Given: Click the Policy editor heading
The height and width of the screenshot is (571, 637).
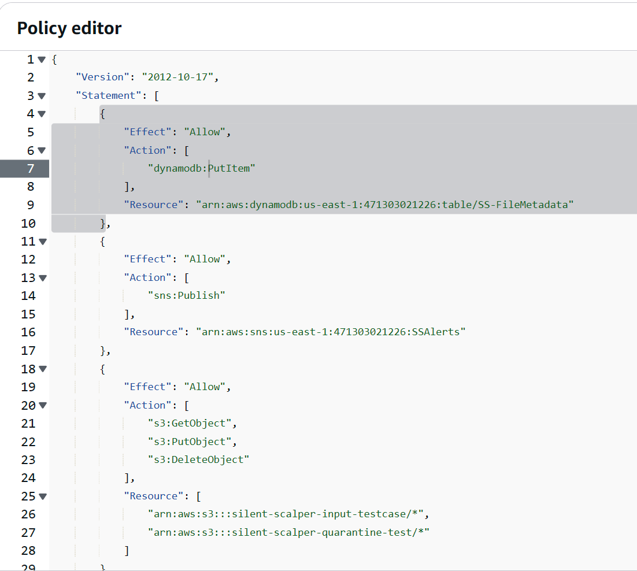Looking at the screenshot, I should click(x=69, y=28).
